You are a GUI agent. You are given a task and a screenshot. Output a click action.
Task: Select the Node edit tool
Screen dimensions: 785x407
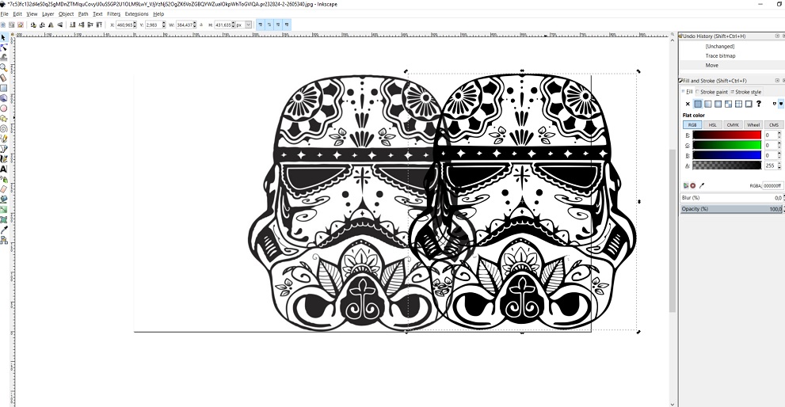(x=4, y=48)
